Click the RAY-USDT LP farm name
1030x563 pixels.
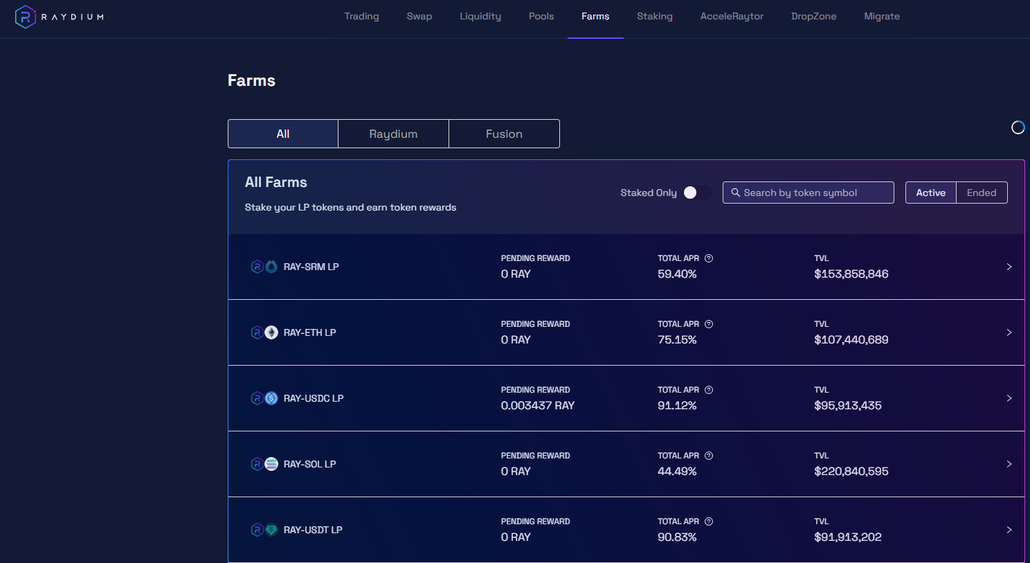coord(313,530)
